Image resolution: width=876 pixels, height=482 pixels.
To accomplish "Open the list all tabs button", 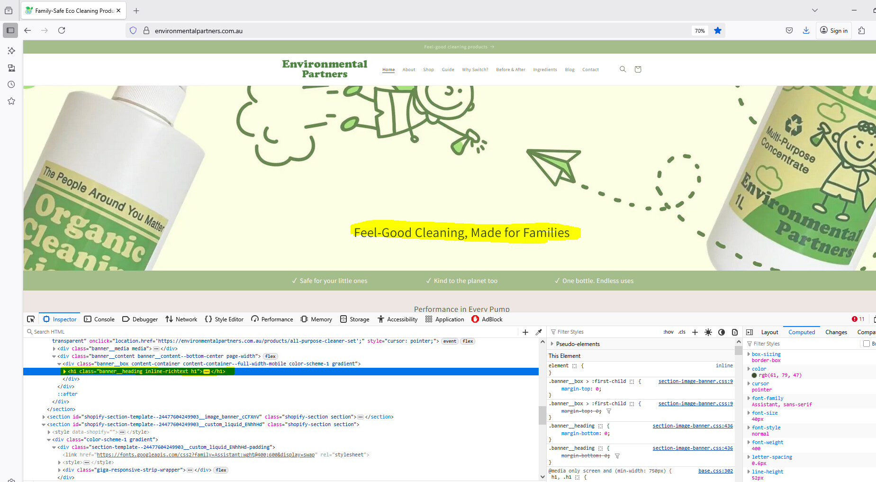I will tap(815, 10).
